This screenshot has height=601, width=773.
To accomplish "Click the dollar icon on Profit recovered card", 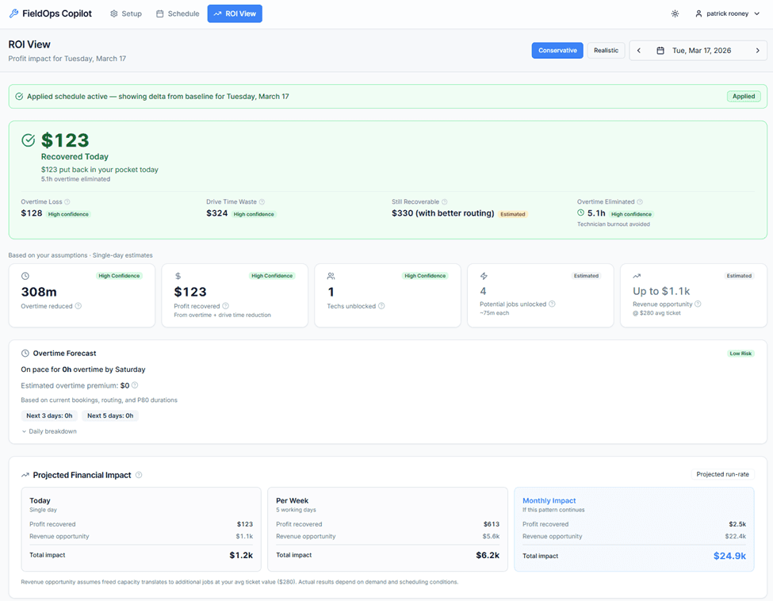I will pyautogui.click(x=178, y=276).
